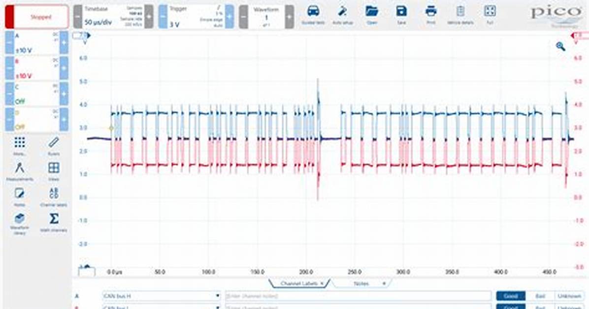Mark Channel A waveform as Bad

[x=540, y=296]
